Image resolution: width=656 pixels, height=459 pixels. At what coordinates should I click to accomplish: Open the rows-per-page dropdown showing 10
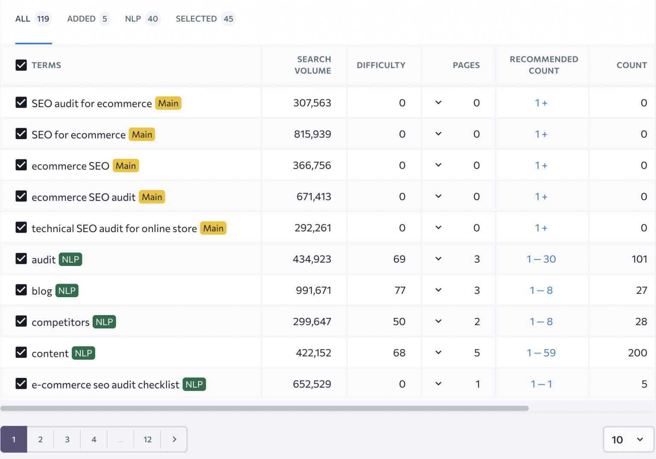coord(628,439)
